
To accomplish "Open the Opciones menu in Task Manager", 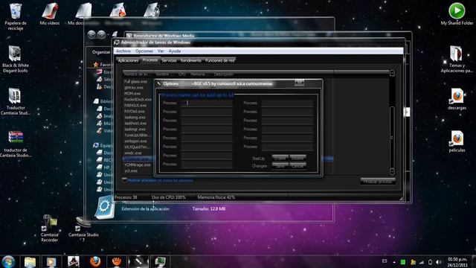I will coord(144,51).
